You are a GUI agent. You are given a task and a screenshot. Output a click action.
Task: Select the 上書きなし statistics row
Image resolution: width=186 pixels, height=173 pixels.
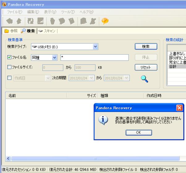[177, 54]
